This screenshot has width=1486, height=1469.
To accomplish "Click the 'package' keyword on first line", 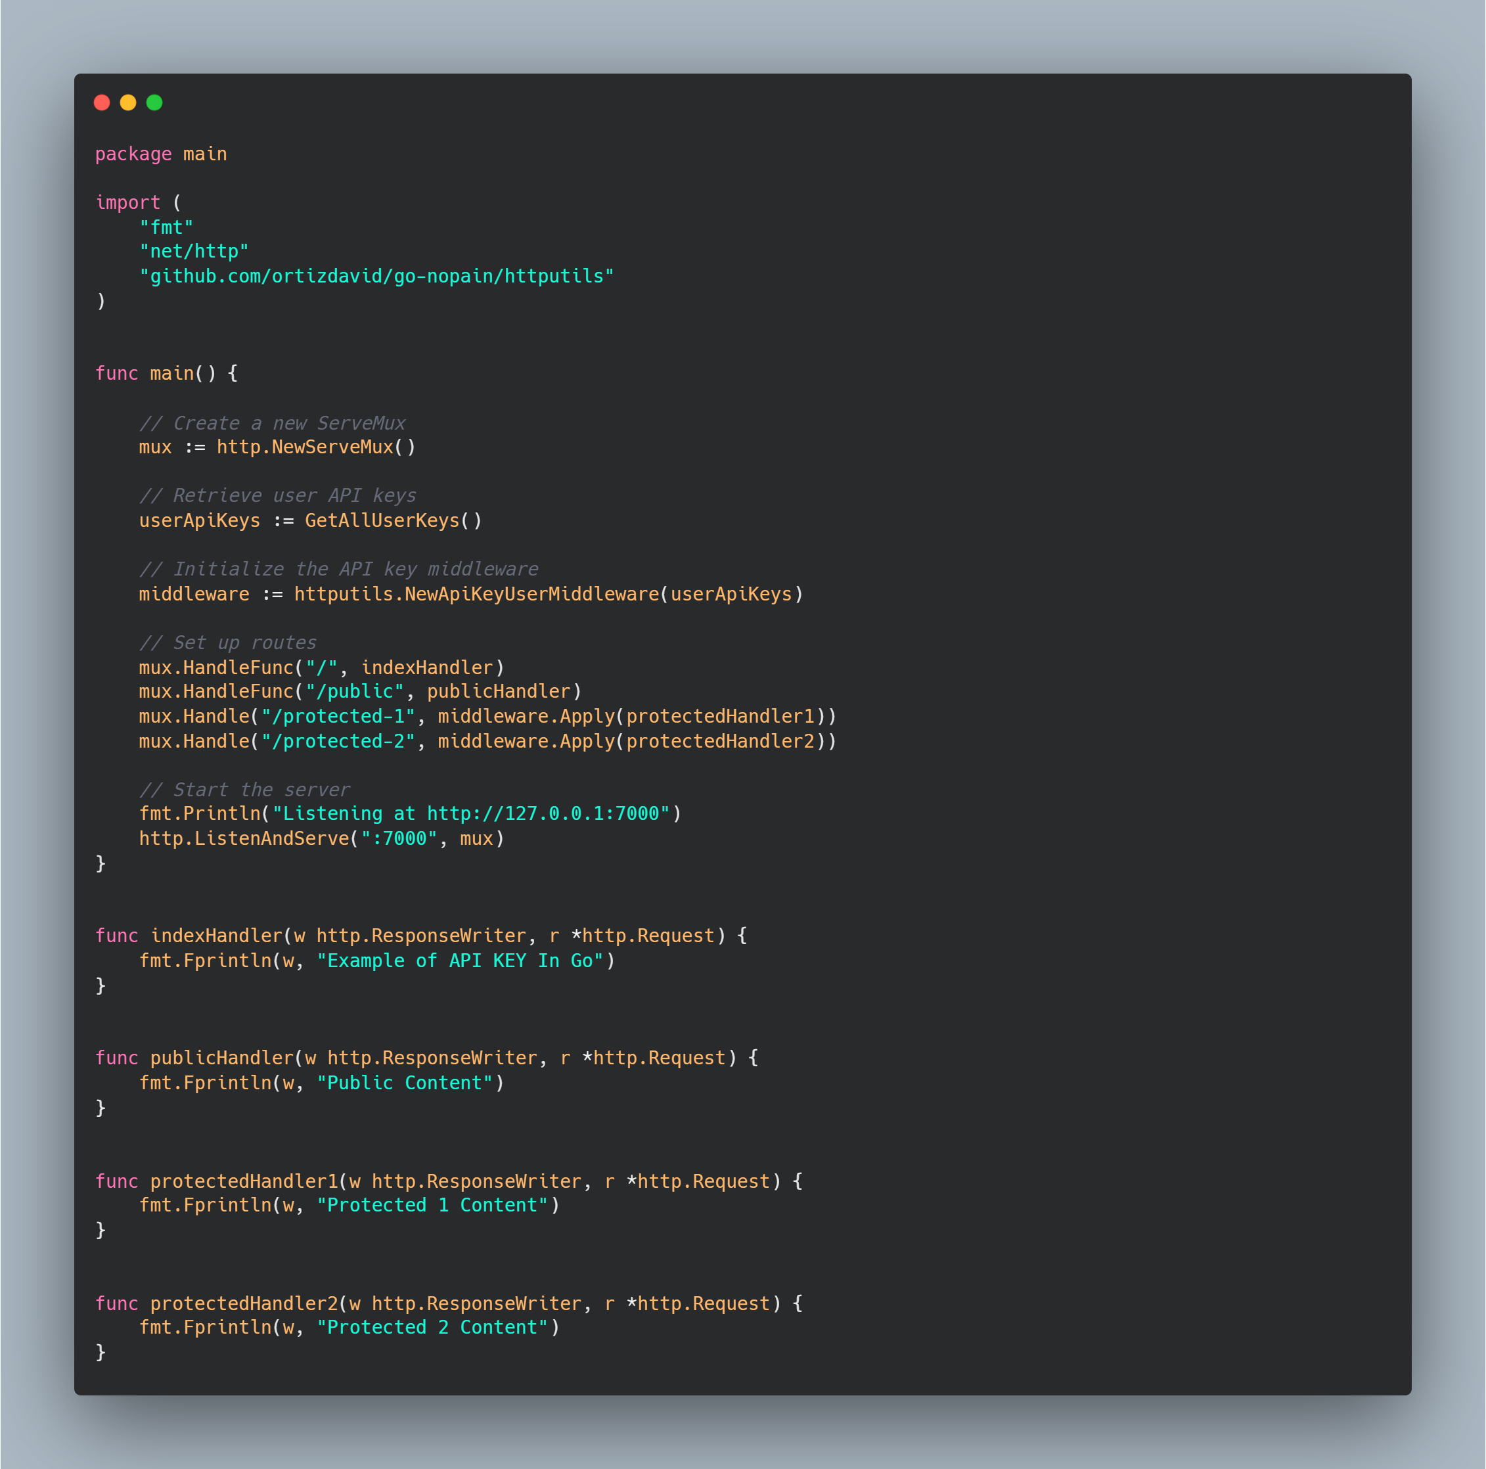I will pyautogui.click(x=133, y=154).
